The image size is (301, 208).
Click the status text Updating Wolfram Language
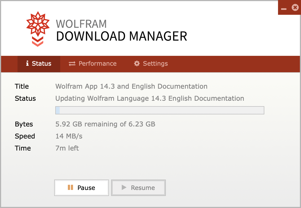pos(150,99)
